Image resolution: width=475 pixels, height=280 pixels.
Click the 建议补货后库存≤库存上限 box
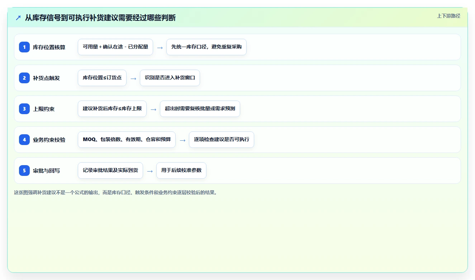coord(112,109)
